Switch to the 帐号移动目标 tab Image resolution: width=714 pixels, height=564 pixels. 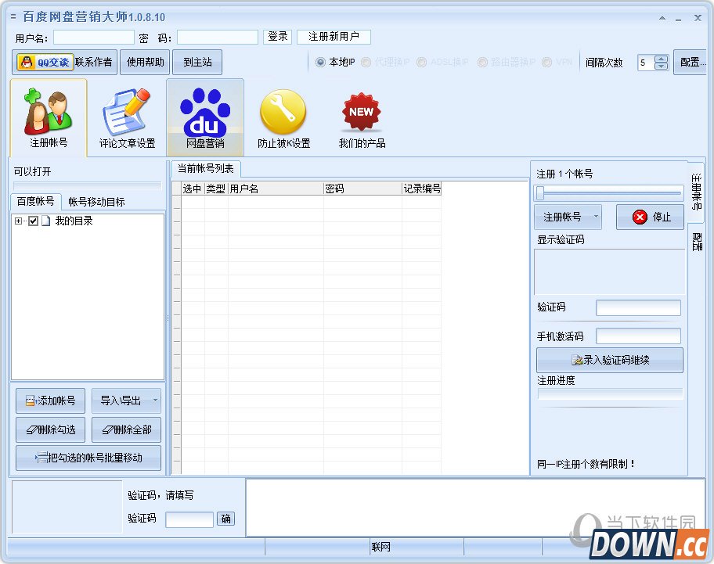98,201
